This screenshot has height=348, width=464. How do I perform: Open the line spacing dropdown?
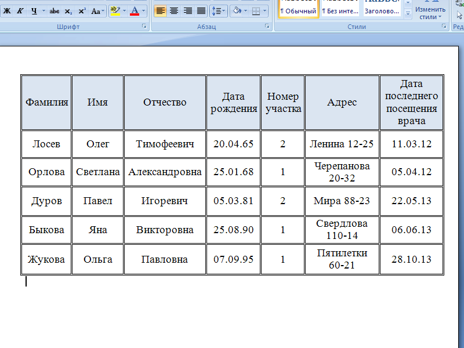(x=218, y=11)
